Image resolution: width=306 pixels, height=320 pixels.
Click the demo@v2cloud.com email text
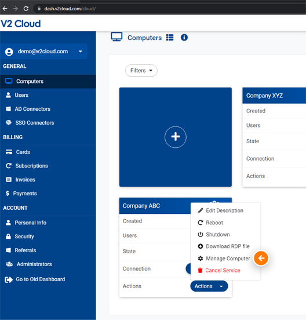pos(43,52)
